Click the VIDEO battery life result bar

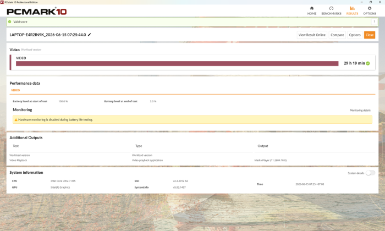177,64
